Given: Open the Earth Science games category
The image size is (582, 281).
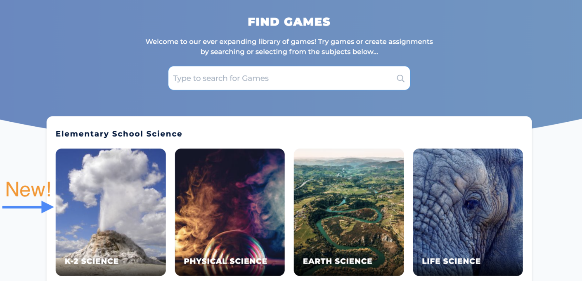Looking at the screenshot, I should pyautogui.click(x=349, y=212).
